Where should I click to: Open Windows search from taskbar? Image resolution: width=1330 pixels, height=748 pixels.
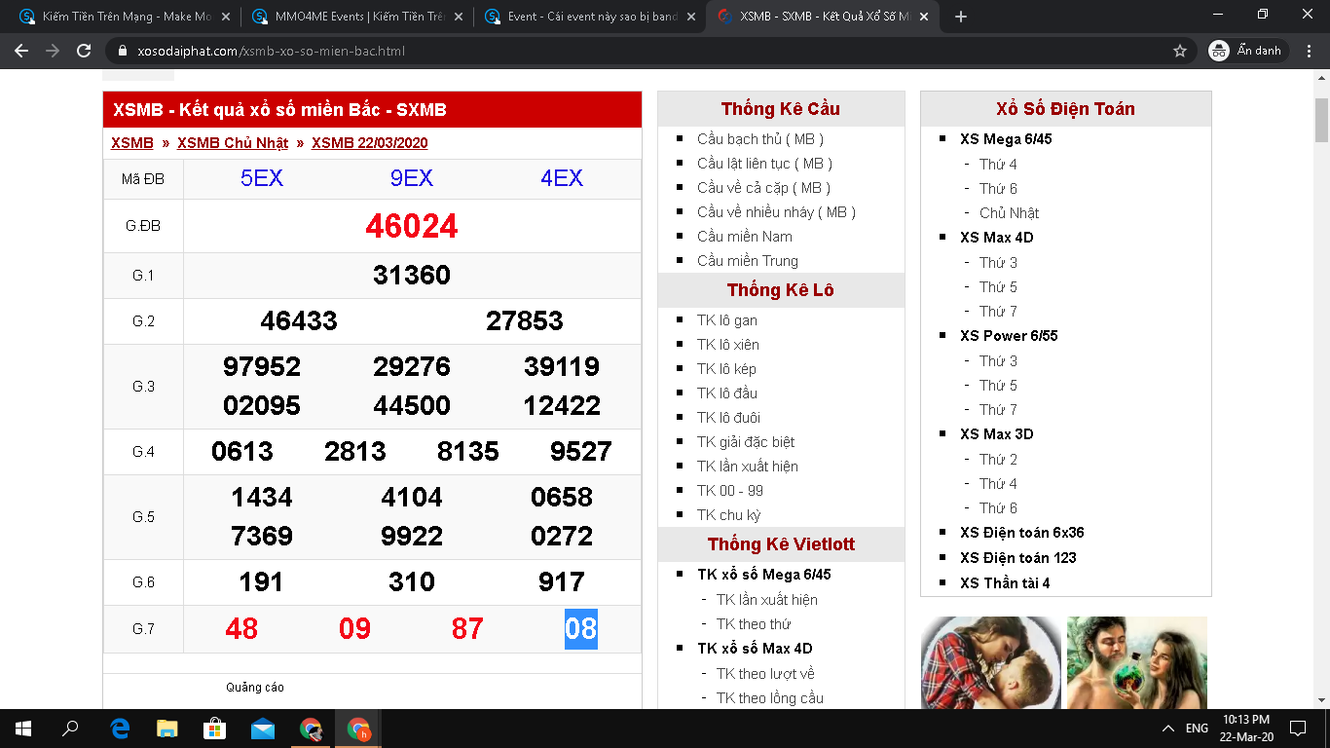(x=70, y=729)
